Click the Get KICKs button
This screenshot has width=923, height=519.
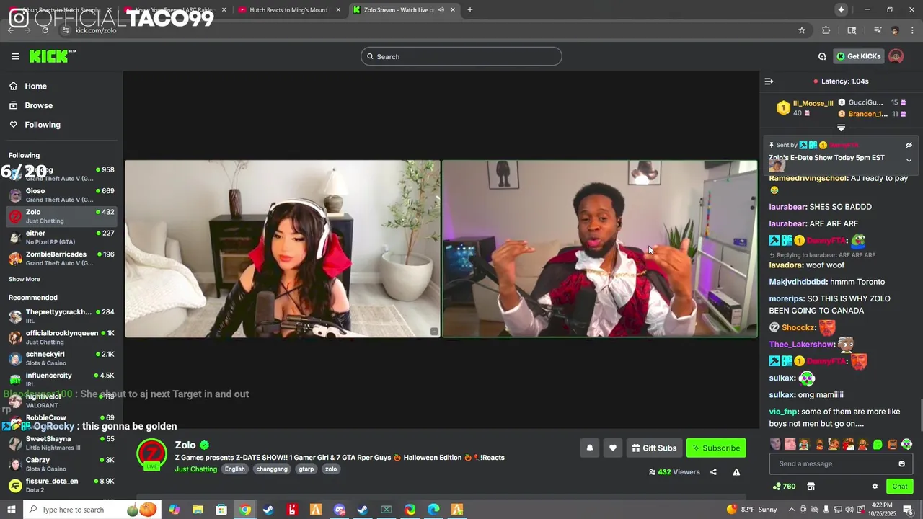[859, 56]
